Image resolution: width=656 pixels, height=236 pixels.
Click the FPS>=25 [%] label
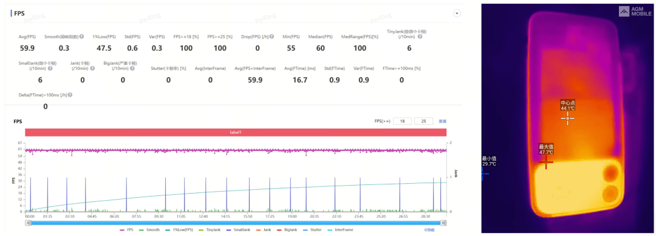(220, 37)
